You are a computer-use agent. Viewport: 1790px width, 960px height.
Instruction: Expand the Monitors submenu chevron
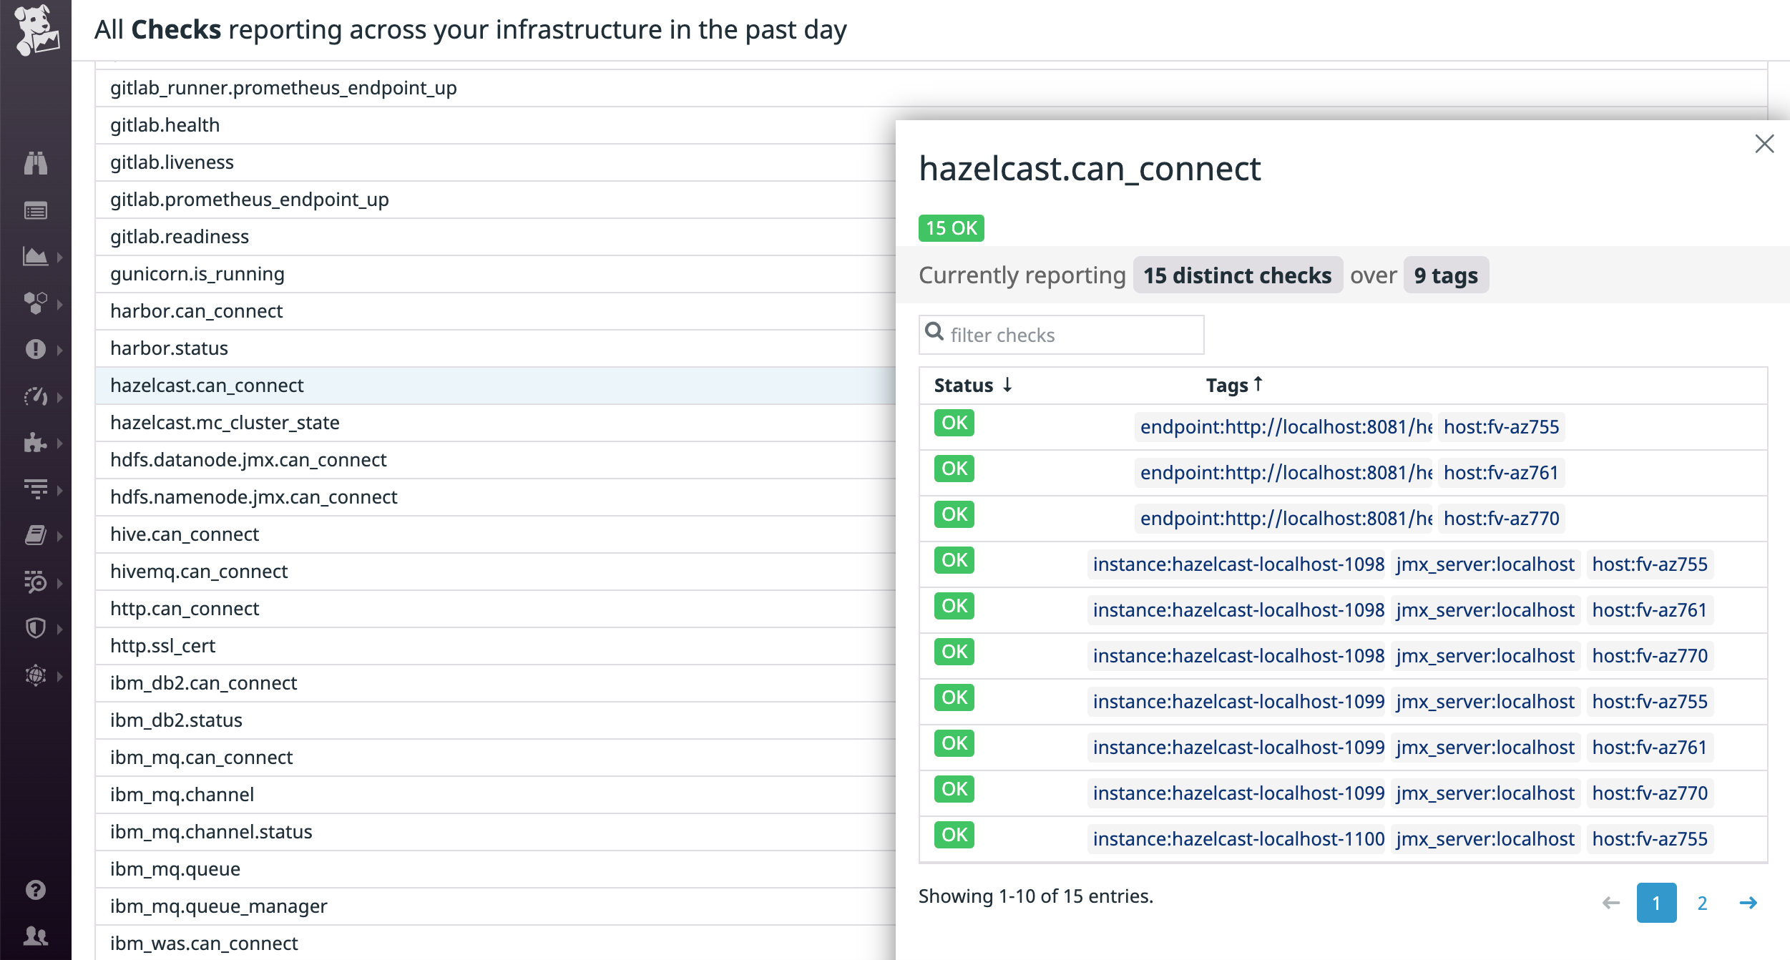click(x=59, y=350)
